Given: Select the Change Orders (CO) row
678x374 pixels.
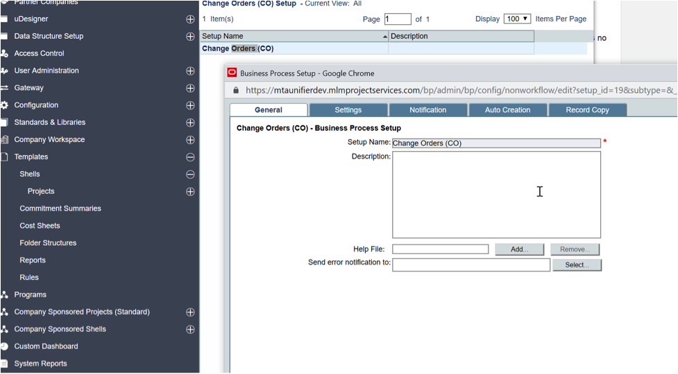Looking at the screenshot, I should 393,48.
